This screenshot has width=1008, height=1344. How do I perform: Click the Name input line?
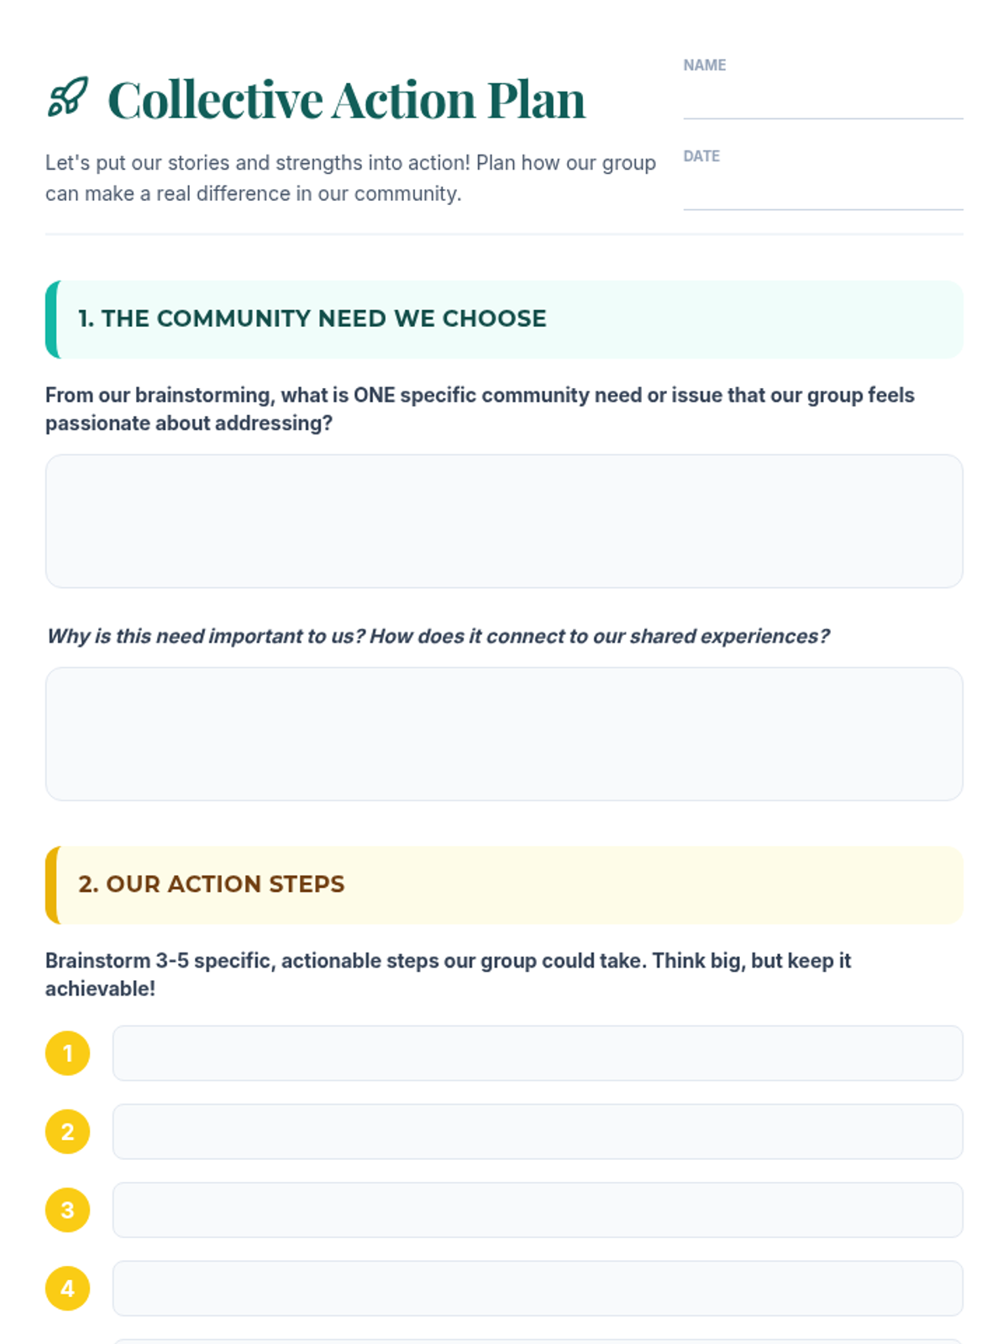(822, 102)
